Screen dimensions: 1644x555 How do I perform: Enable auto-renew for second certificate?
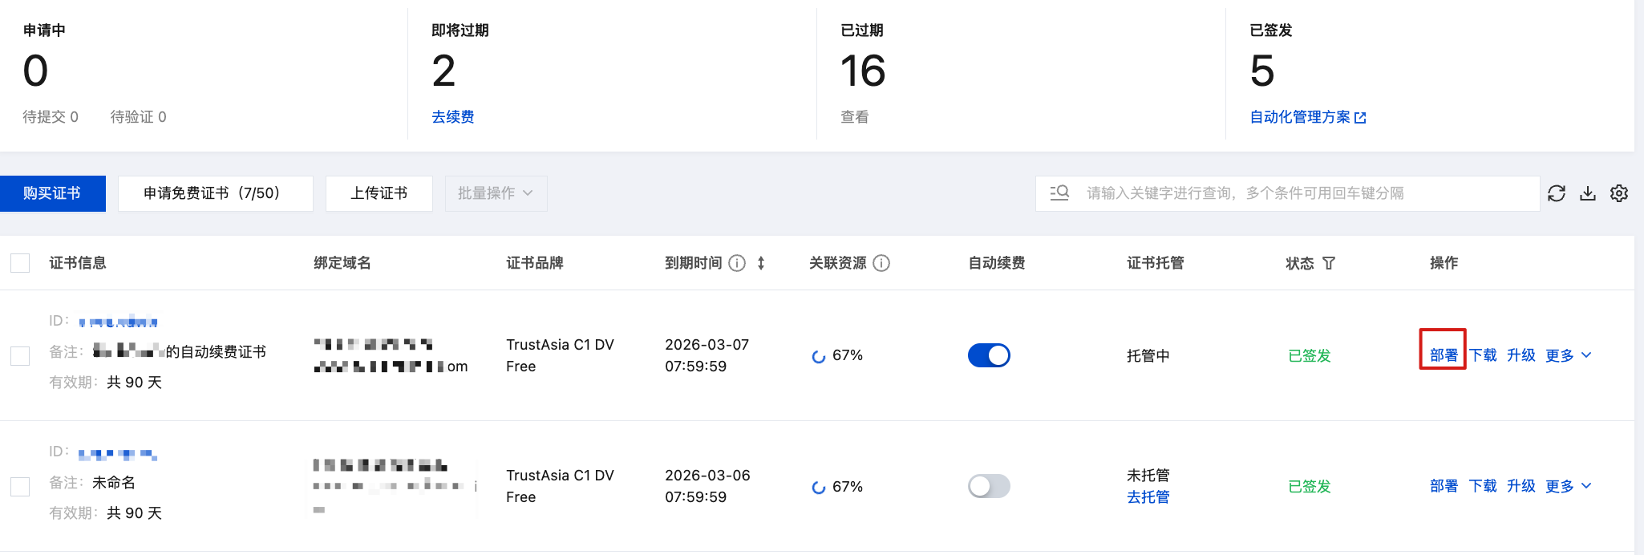click(989, 486)
